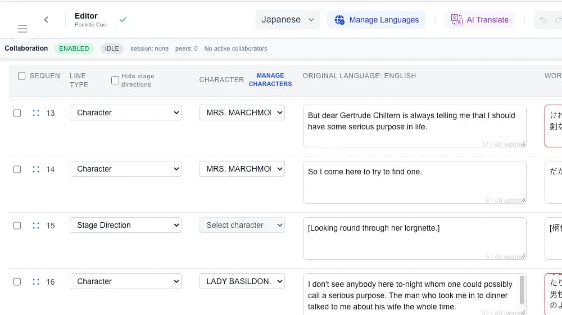Viewport: 562px width, 315px height.
Task: Click row 13 Japanese translation box
Action: click(x=554, y=126)
